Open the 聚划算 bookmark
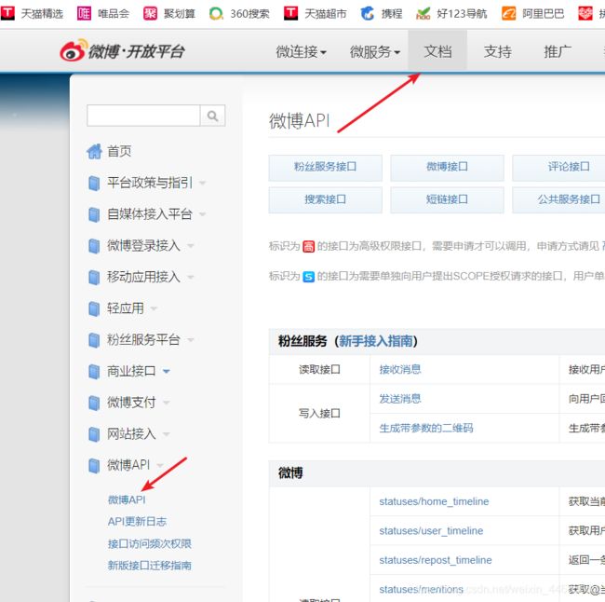 coord(169,14)
